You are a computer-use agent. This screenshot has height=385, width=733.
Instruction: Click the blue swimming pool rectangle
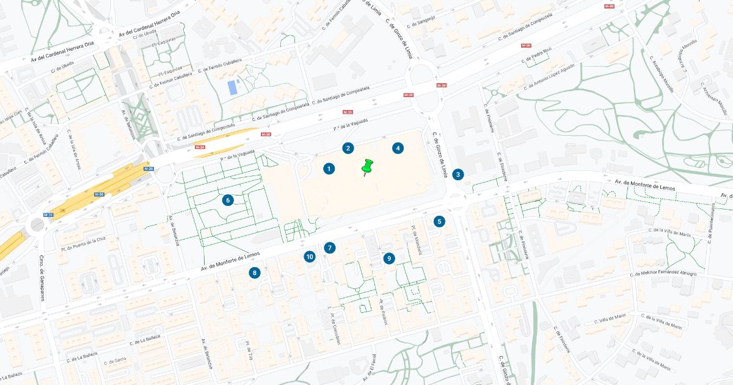(x=233, y=87)
